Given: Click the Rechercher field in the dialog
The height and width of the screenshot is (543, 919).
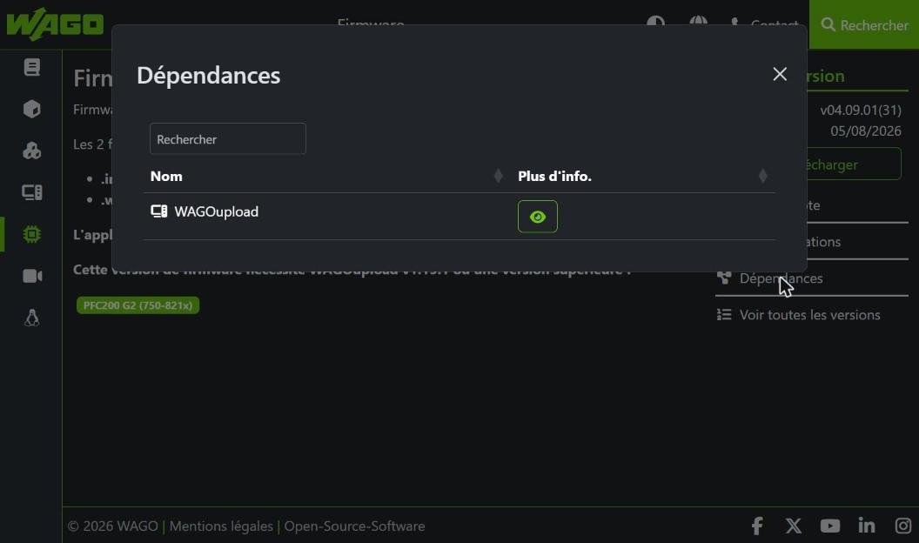Looking at the screenshot, I should 227,139.
